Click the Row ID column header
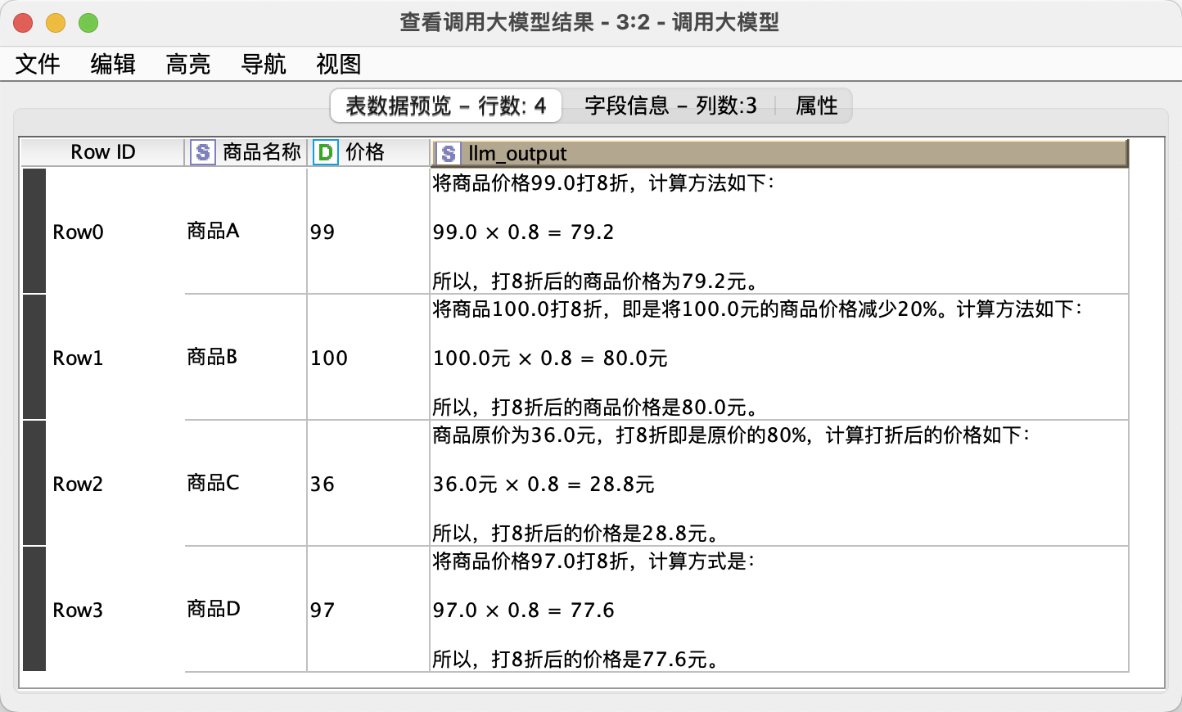This screenshot has width=1182, height=712. tap(102, 151)
